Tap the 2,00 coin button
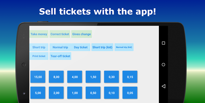205x103 pixels. 56,93
